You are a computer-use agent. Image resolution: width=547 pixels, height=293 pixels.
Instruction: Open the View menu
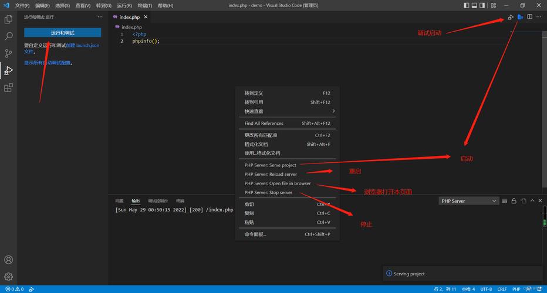(83, 6)
